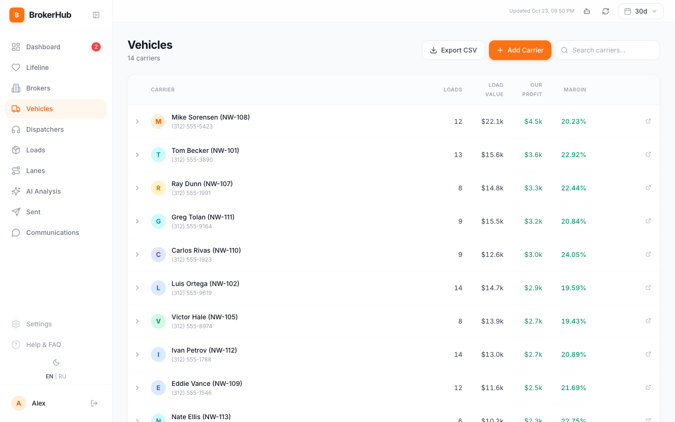Click the robot icon in top bar
Screen dimensions: 675x422
[587, 11]
